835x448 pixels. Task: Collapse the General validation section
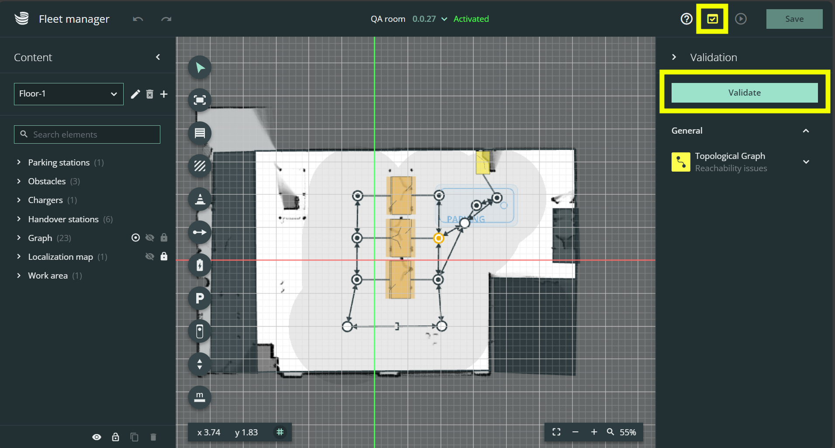806,131
